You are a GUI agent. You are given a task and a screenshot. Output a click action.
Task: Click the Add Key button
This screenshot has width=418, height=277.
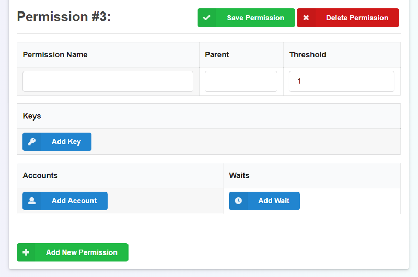point(57,141)
